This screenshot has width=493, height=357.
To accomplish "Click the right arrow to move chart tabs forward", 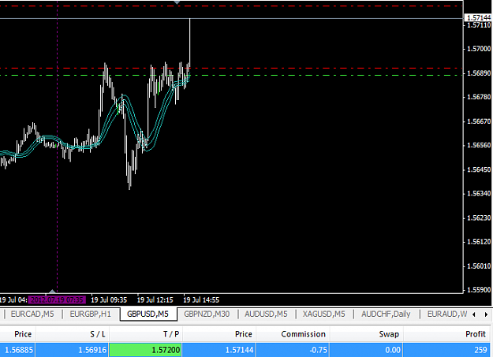I will click(486, 314).
